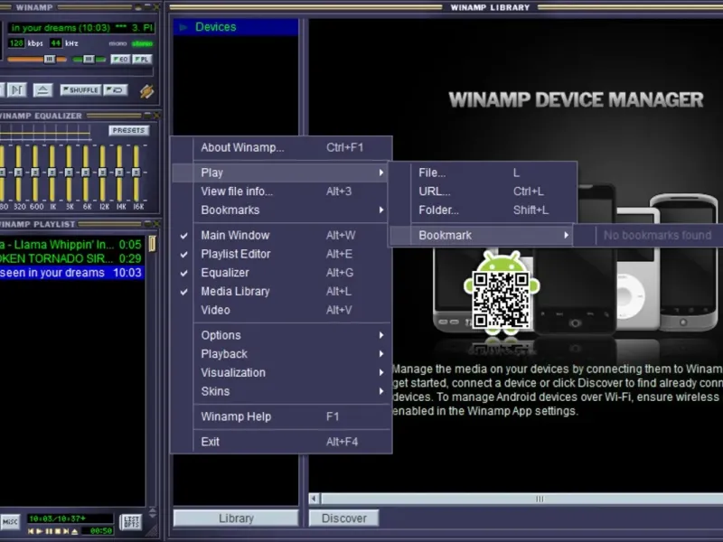The width and height of the screenshot is (723, 542).
Task: Toggle the repeat button
Action: pos(116,89)
